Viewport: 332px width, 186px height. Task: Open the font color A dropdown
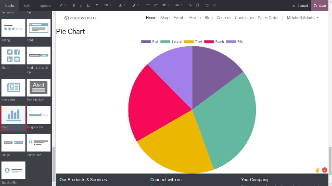(x=122, y=5)
